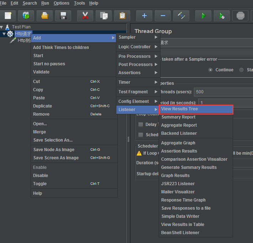
Task: Click the green Start run icon
Action: (x=203, y=16)
